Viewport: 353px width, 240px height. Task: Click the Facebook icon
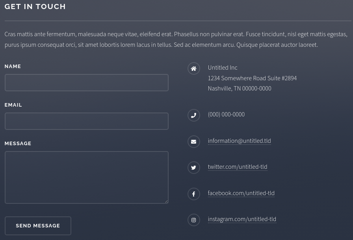point(193,194)
